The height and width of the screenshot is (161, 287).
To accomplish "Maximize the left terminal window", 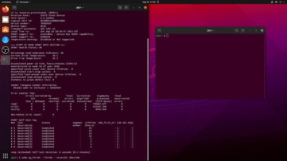I will point(139,8).
